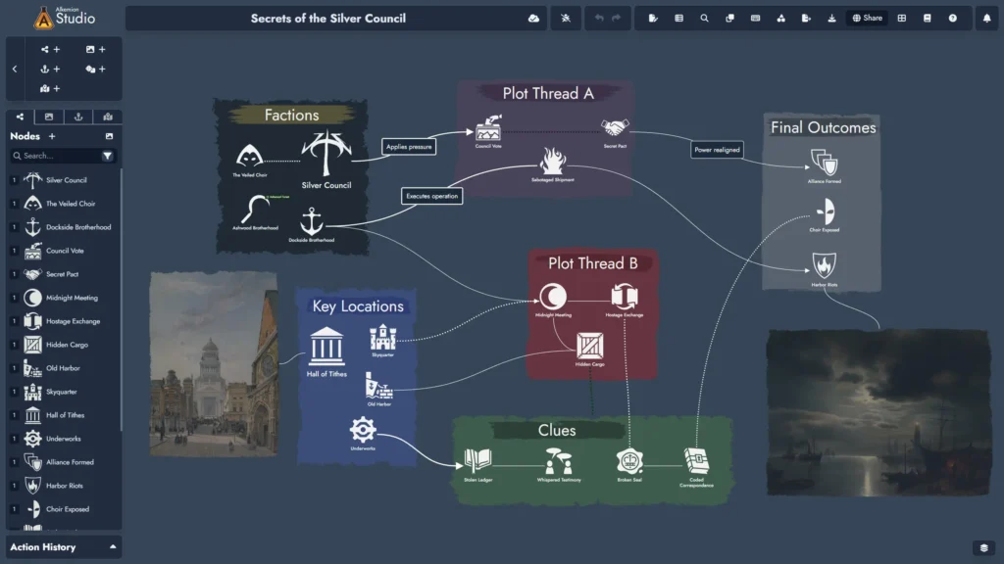
Task: Click the Share button in the toolbar
Action: click(x=866, y=17)
